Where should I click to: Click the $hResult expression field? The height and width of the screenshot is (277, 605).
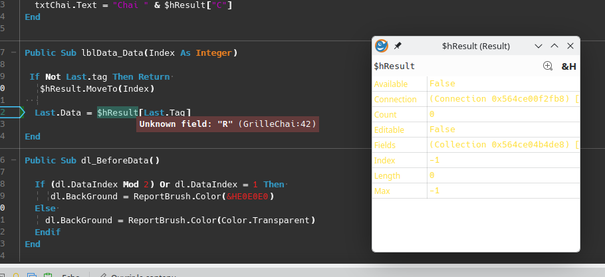pos(452,66)
